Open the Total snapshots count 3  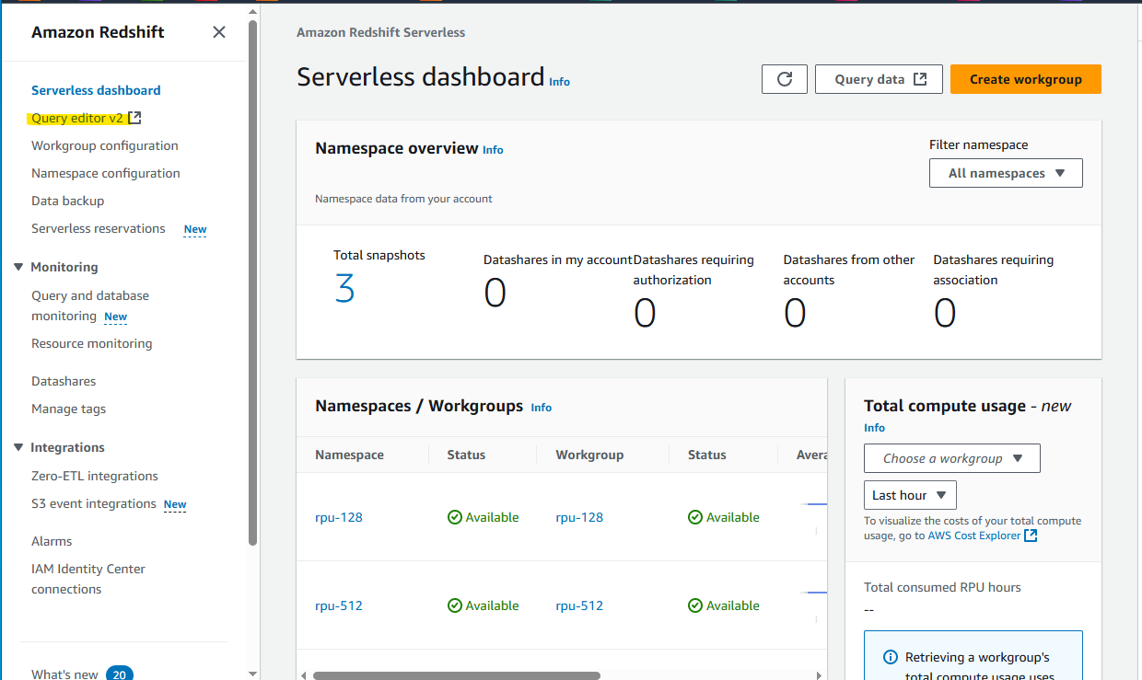344,289
